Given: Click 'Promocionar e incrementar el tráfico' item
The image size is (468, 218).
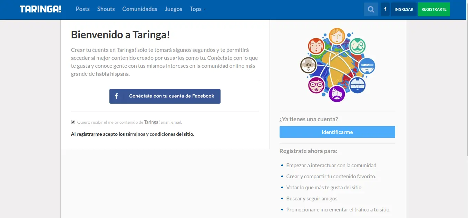Looking at the screenshot, I should point(338,209).
